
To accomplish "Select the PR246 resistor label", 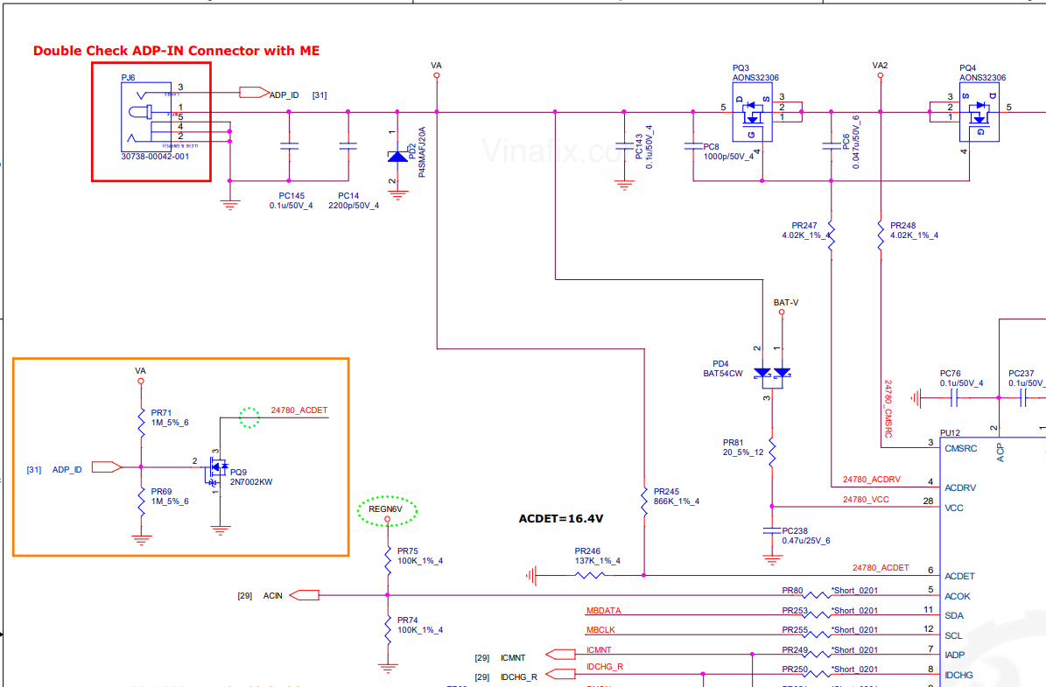I will [587, 551].
